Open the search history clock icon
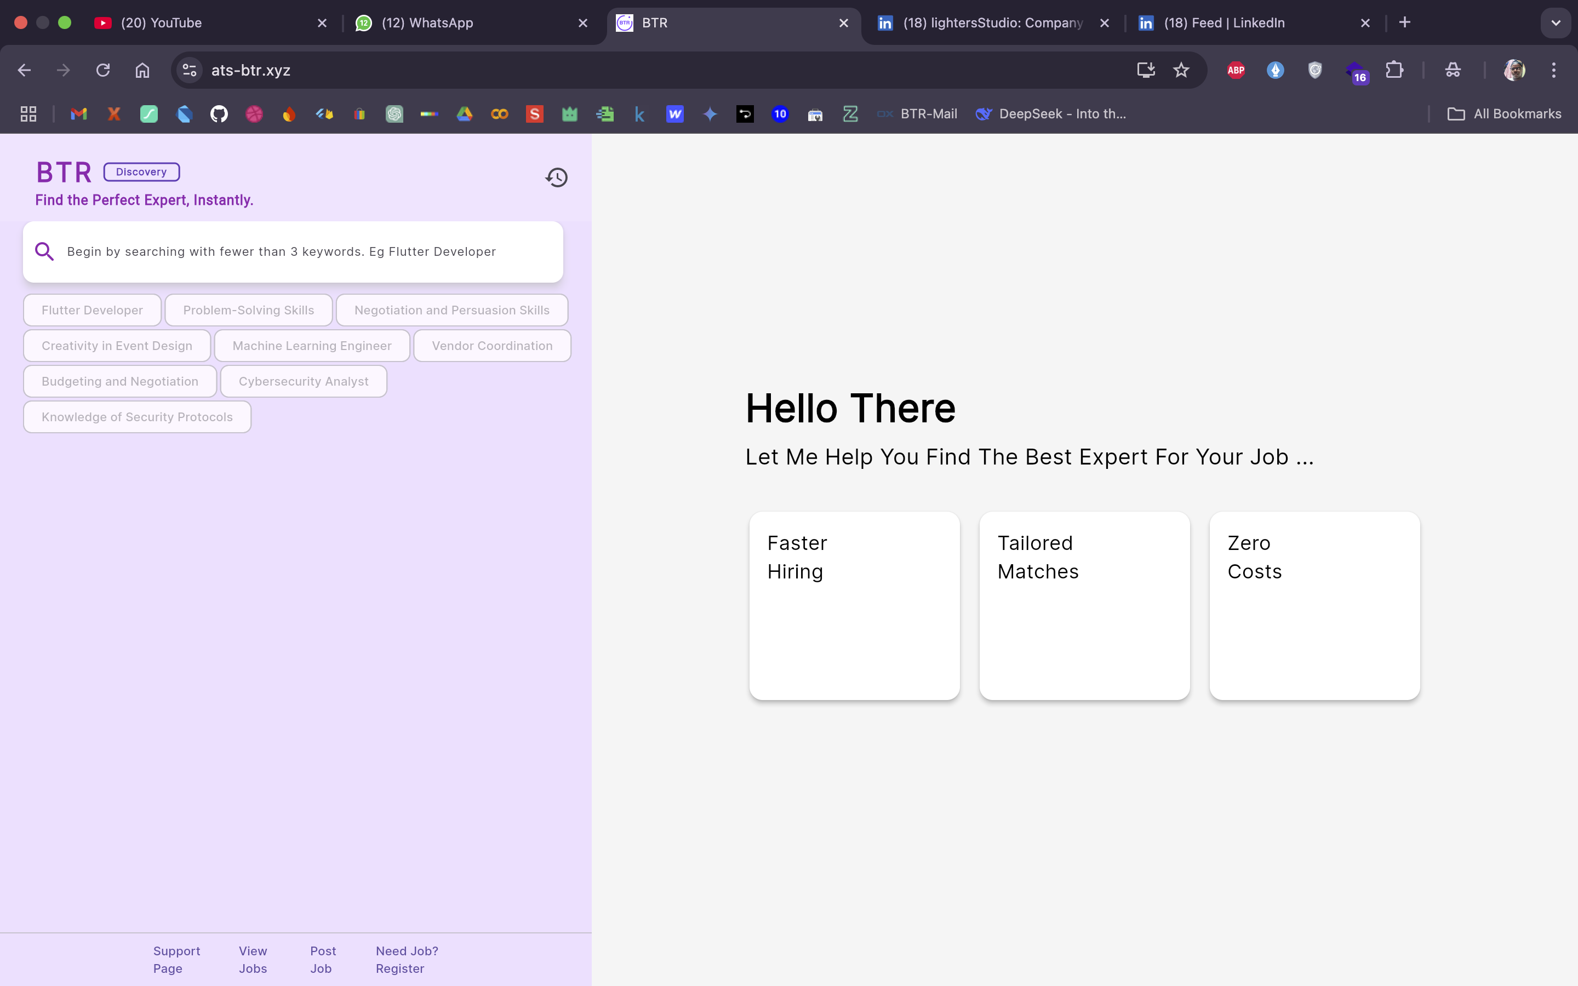The image size is (1578, 986). click(x=556, y=177)
